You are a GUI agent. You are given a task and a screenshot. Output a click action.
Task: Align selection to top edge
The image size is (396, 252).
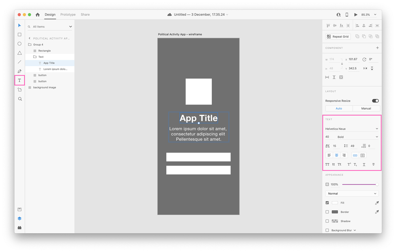pyautogui.click(x=328, y=25)
